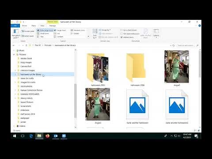Open folder Options

(156, 34)
